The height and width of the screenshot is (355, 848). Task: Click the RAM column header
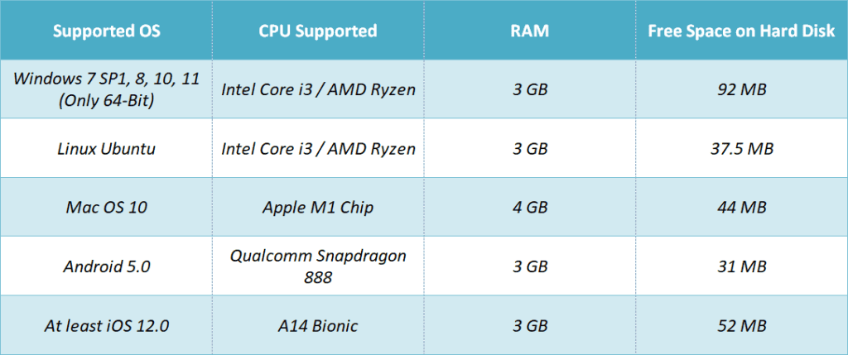pyautogui.click(x=528, y=31)
